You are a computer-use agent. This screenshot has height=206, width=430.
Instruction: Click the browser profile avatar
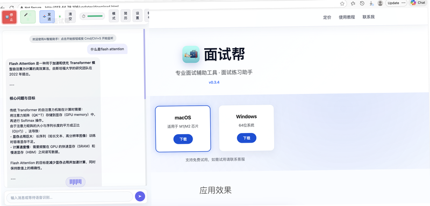tap(380, 3)
